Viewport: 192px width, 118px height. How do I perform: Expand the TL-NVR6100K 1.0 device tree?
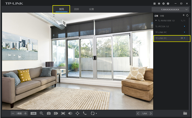tap(156, 20)
